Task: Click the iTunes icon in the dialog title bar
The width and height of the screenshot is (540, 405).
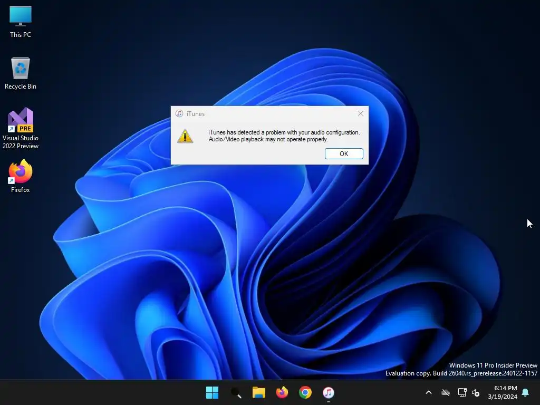Action: point(179,114)
